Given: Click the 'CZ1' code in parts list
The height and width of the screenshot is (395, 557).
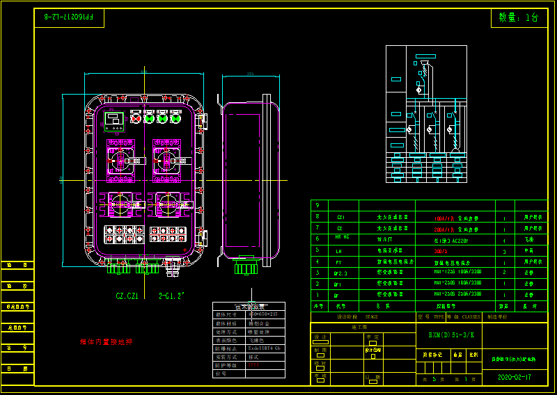Looking at the screenshot, I should tap(340, 217).
